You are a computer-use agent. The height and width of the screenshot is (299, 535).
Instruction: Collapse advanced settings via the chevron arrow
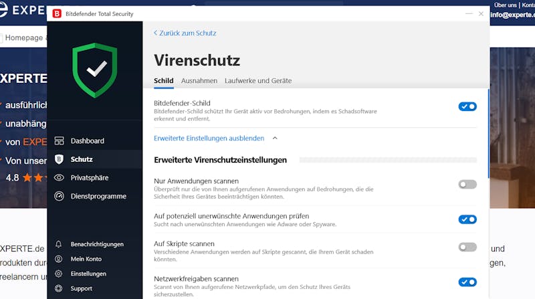275,138
